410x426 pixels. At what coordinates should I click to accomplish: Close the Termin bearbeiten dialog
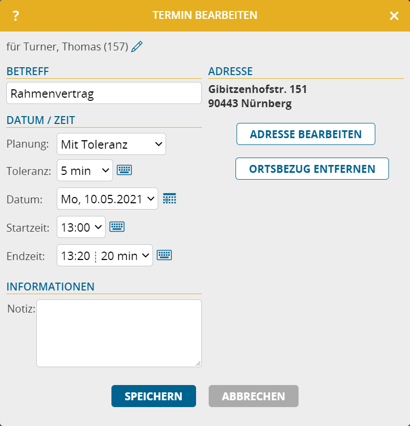coord(394,16)
